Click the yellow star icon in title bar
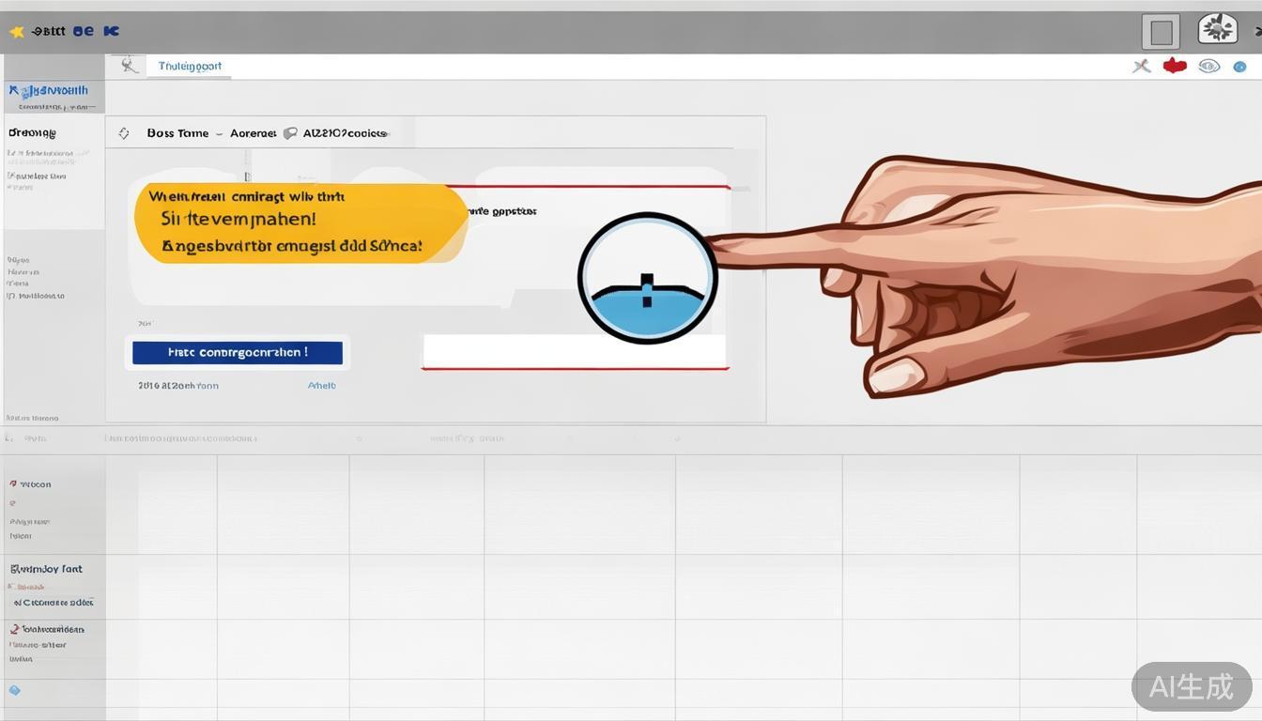The height and width of the screenshot is (721, 1262). click(16, 32)
